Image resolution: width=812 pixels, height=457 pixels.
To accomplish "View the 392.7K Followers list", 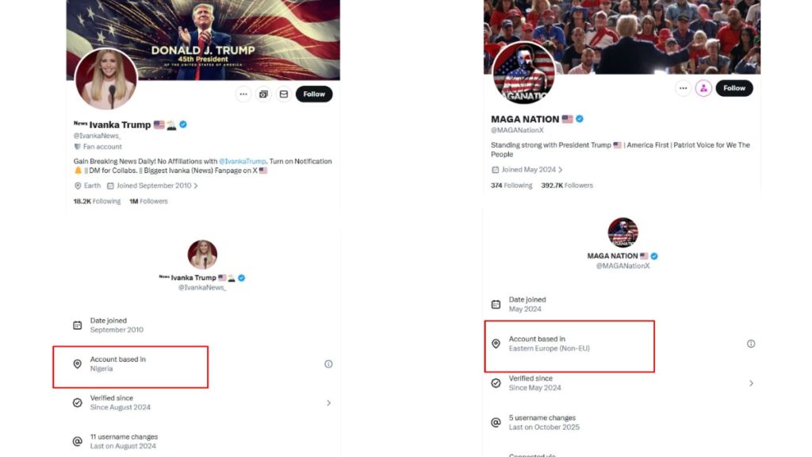I will point(566,186).
